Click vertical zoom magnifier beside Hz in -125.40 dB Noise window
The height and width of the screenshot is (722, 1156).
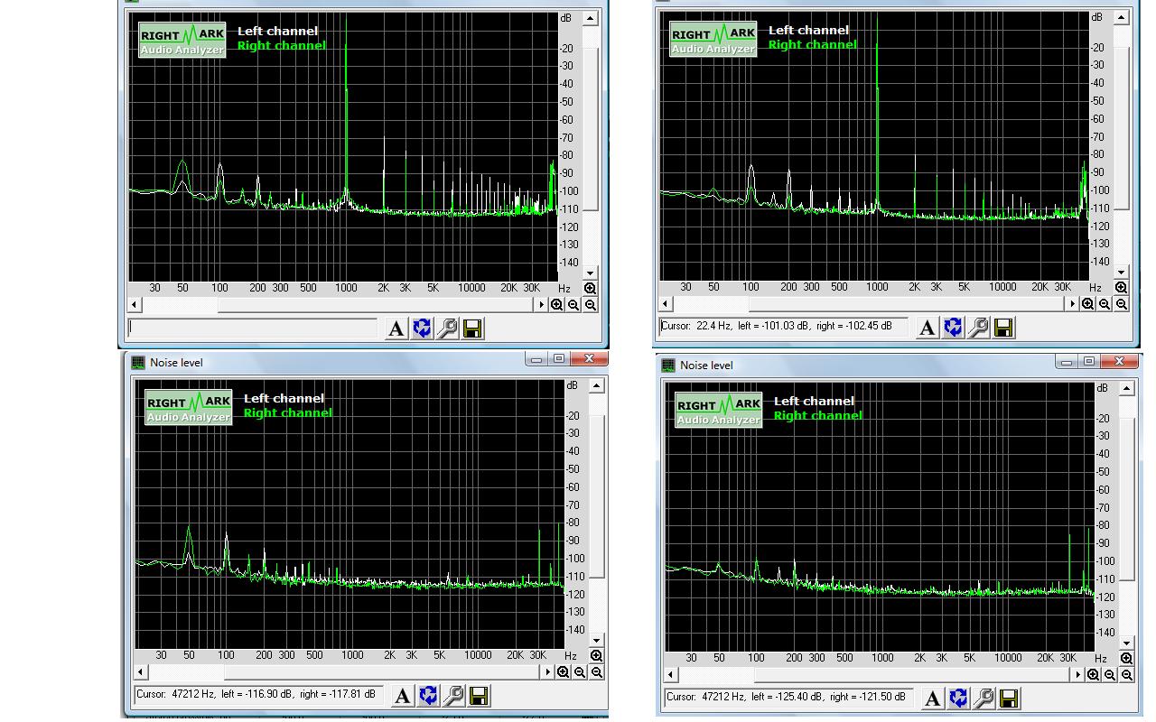click(x=1126, y=659)
